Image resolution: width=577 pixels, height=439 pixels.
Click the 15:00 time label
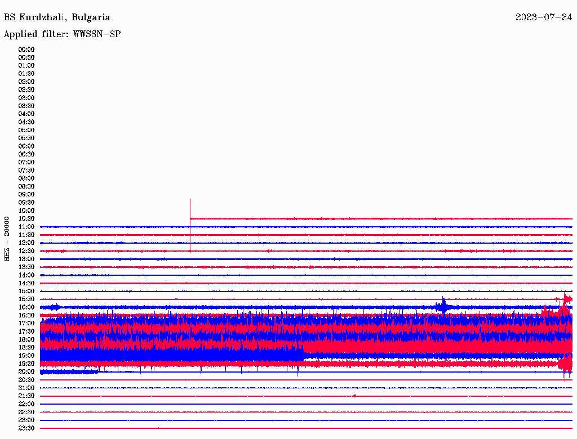[x=26, y=291]
